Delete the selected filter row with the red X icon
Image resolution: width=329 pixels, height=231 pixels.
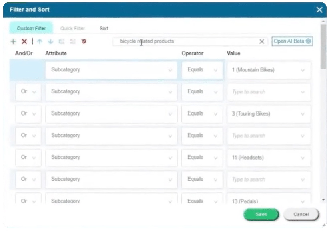click(24, 41)
